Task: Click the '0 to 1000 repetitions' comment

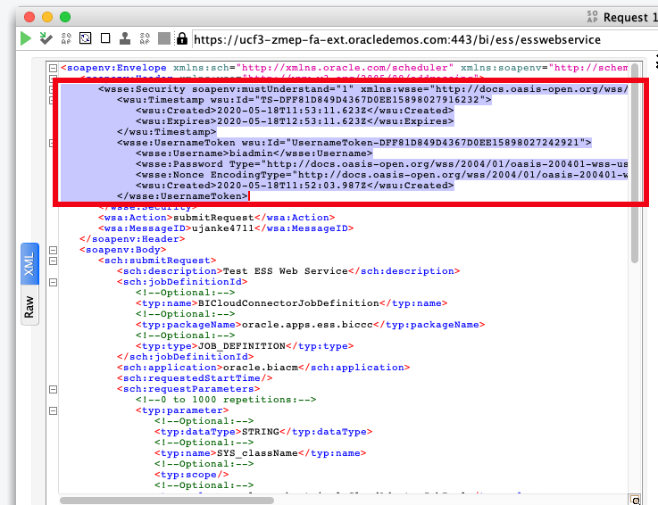Action: pyautogui.click(x=226, y=400)
